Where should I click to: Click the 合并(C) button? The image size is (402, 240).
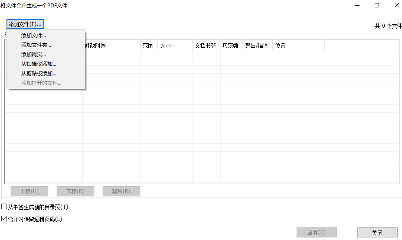(316, 233)
